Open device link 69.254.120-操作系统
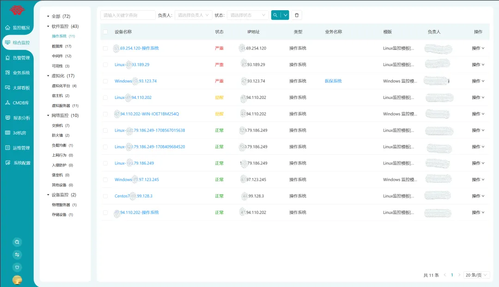 [136, 49]
